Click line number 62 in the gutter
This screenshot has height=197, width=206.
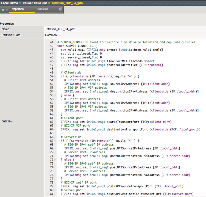coord(51,122)
